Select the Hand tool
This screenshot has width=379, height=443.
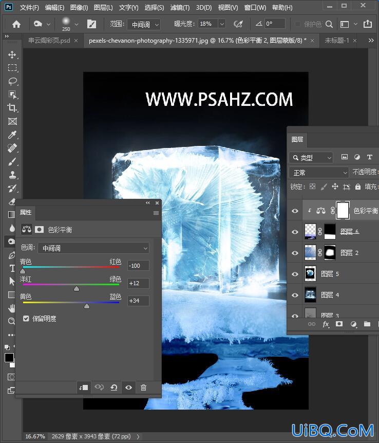(x=12, y=308)
